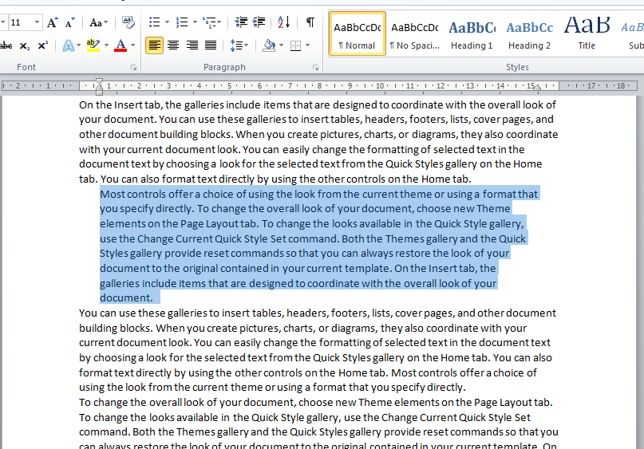Apply red Font Color
The image size is (644, 449).
[121, 45]
